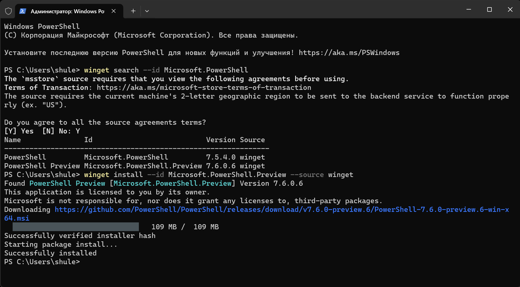Open the aka.ms/PSWindows link
Screen dimensions: 520x287
point(349,53)
